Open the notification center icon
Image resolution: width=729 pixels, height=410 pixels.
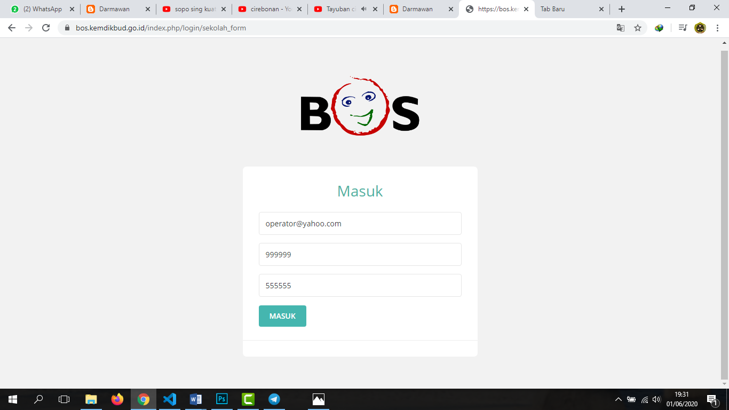pyautogui.click(x=711, y=399)
